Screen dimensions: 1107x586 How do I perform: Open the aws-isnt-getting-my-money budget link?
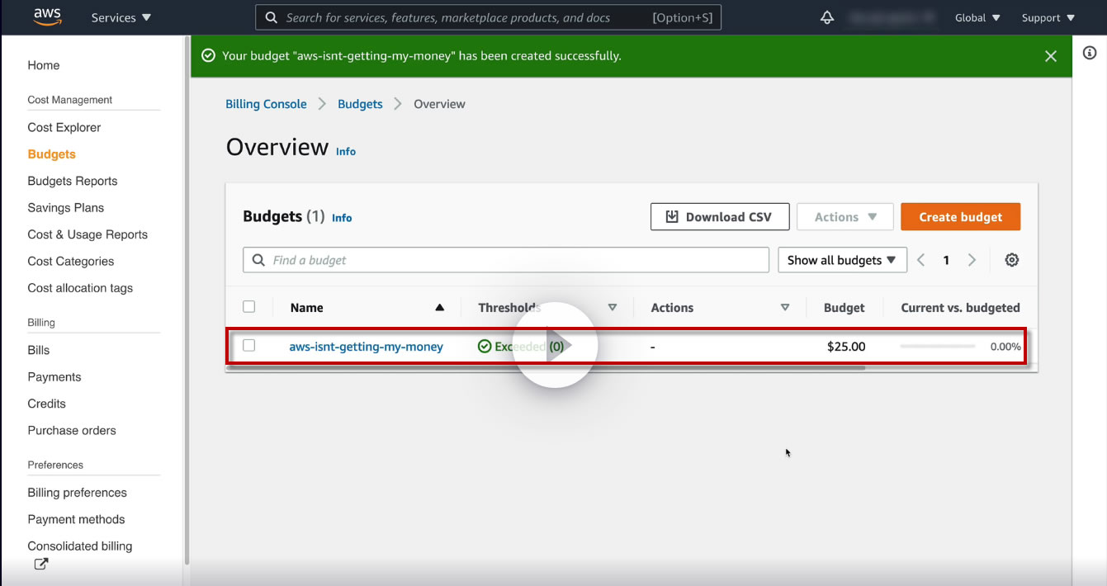point(366,347)
